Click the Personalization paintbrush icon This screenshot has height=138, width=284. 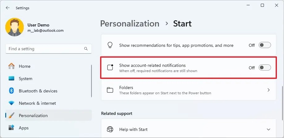coord(11,116)
